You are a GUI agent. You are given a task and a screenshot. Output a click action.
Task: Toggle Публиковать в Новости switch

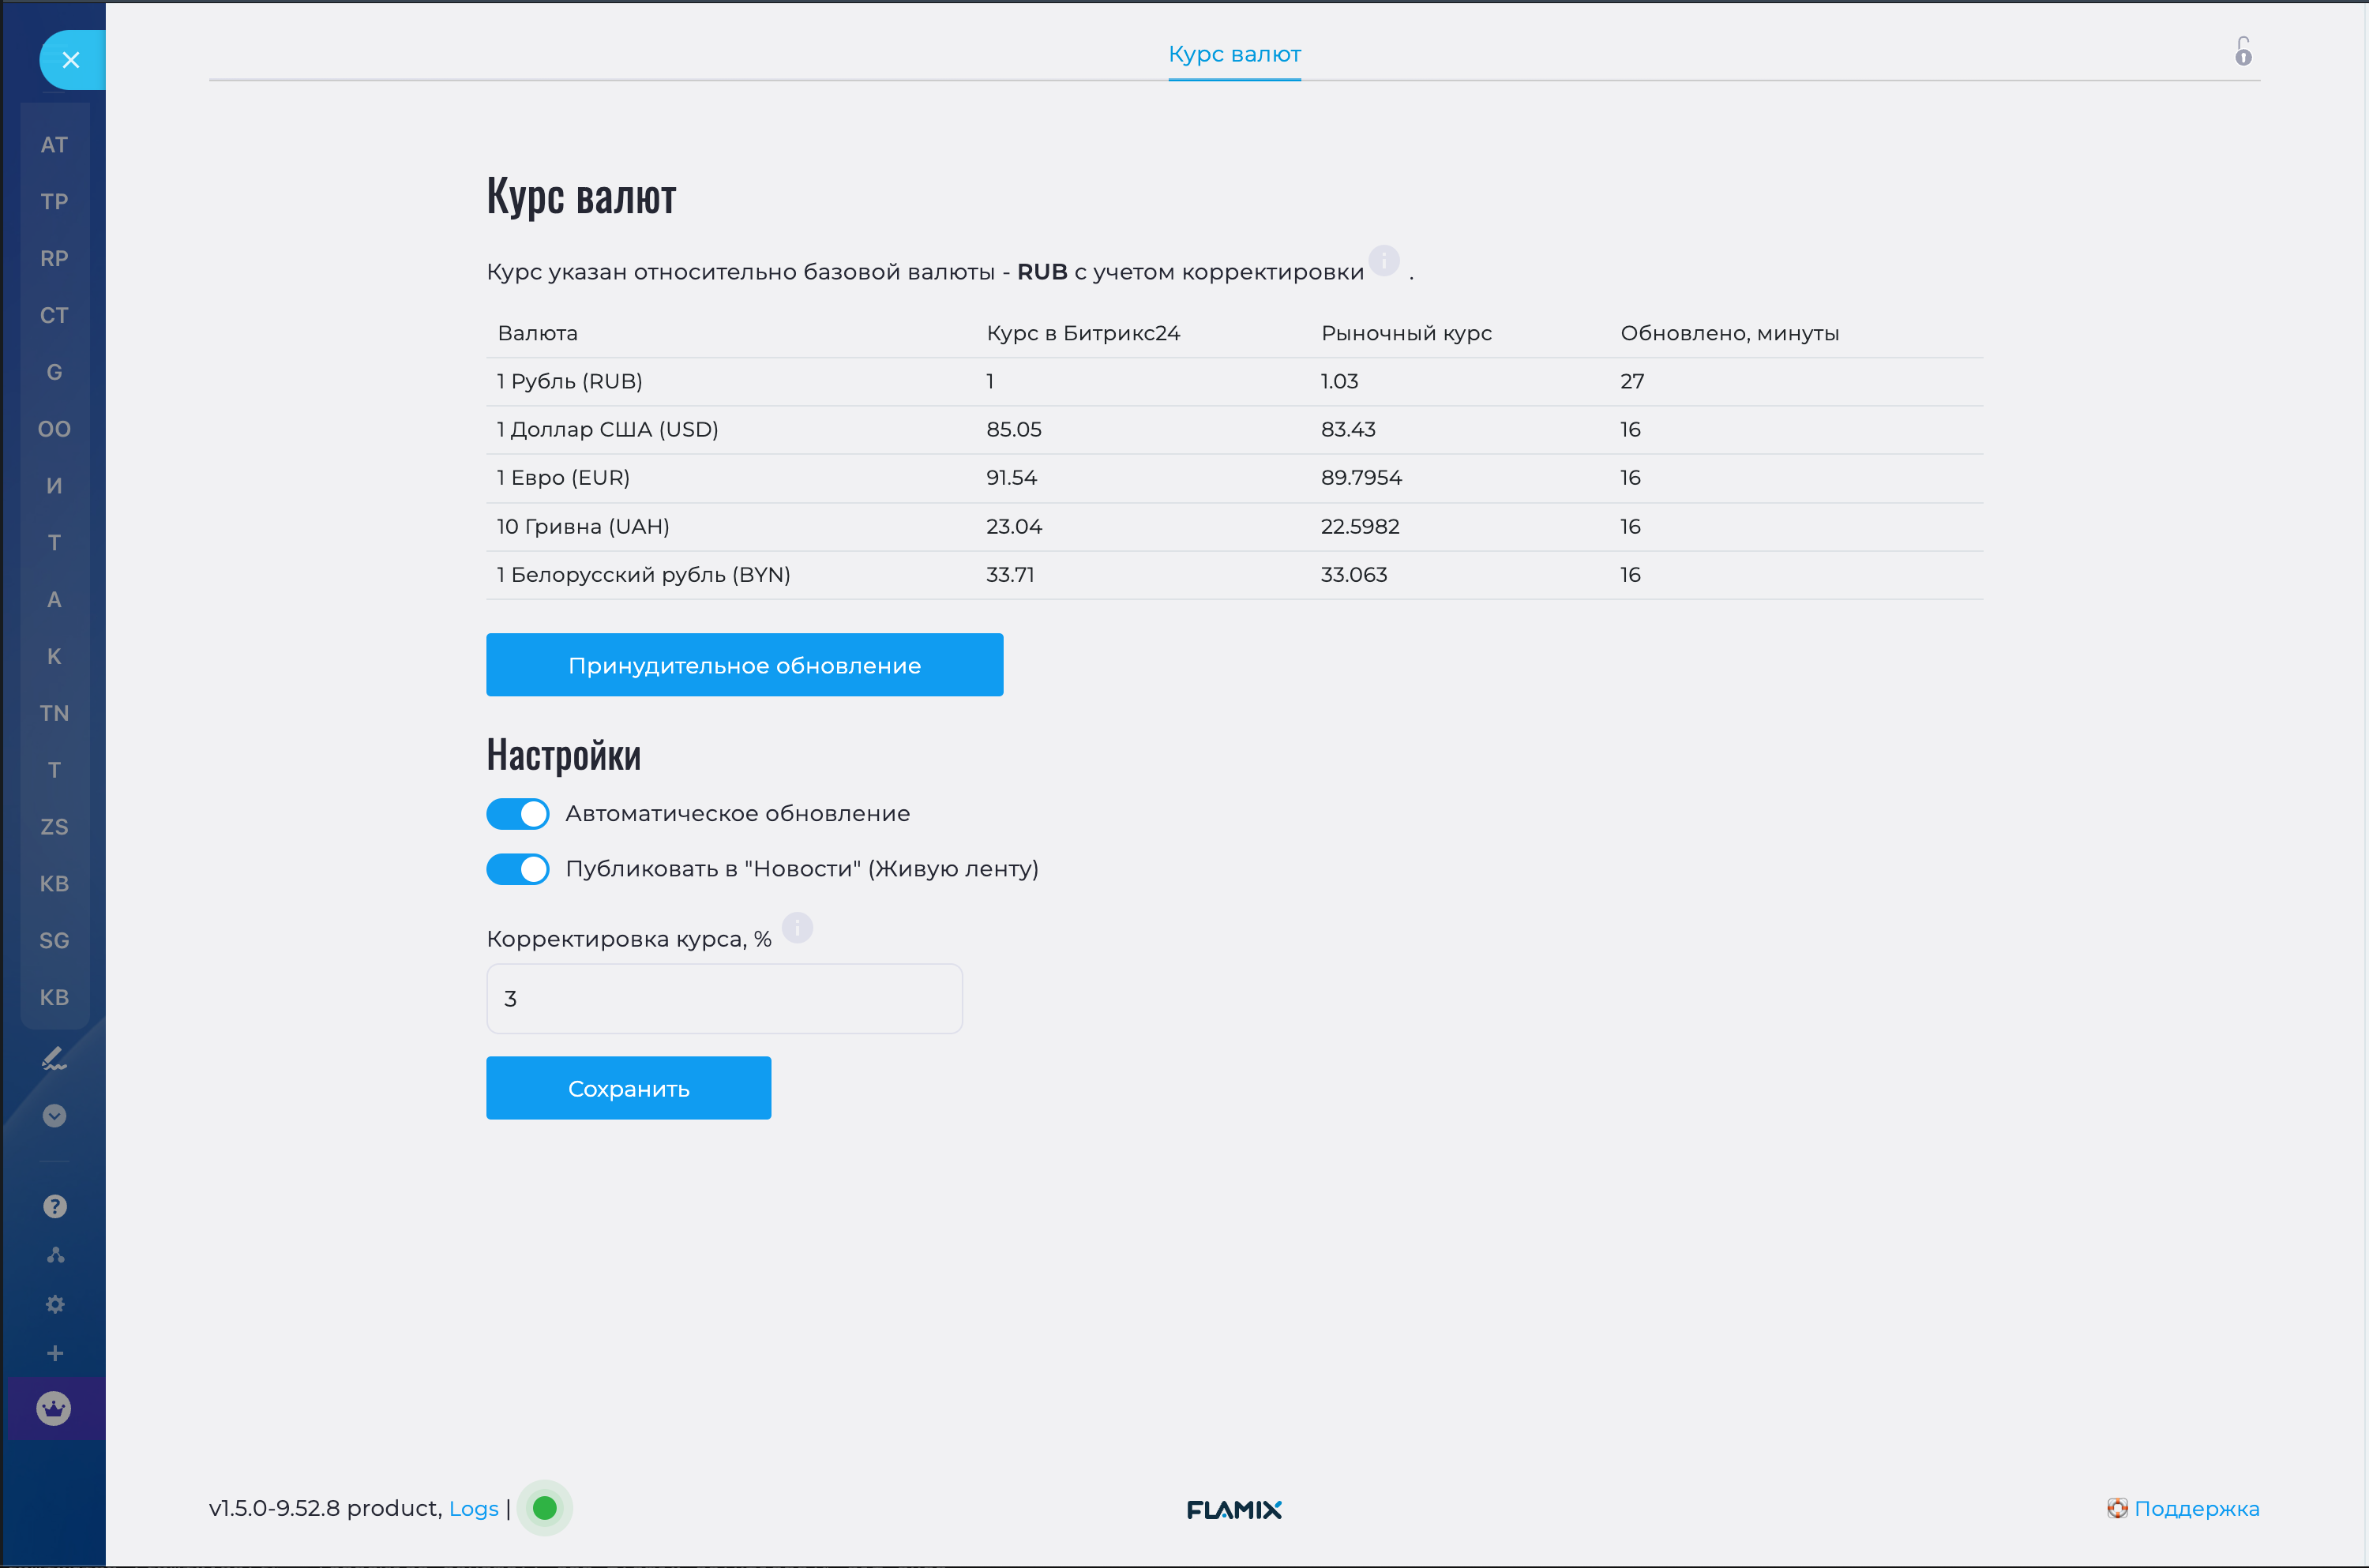pos(518,869)
